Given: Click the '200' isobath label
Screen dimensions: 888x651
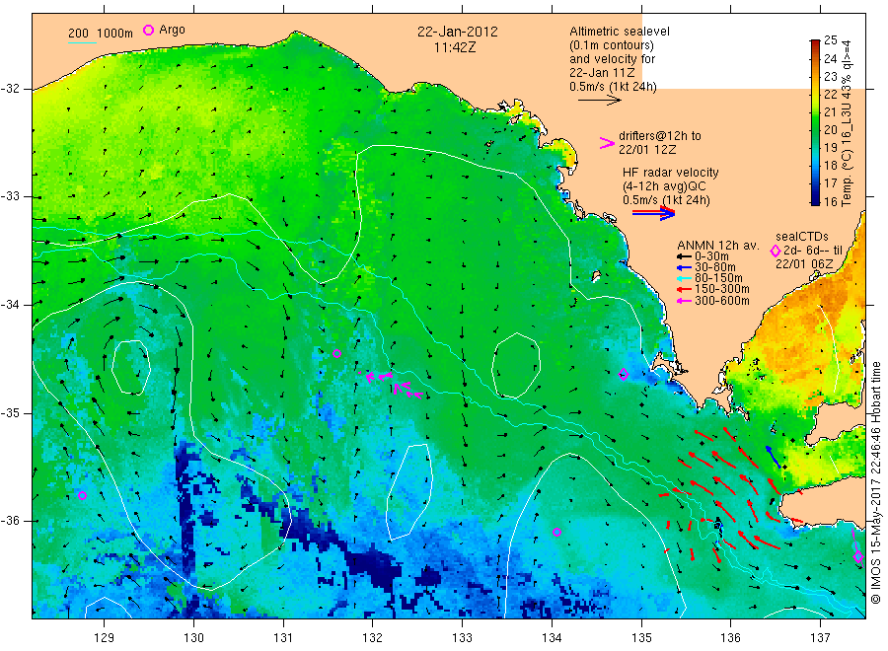Looking at the screenshot, I should coord(78,34).
